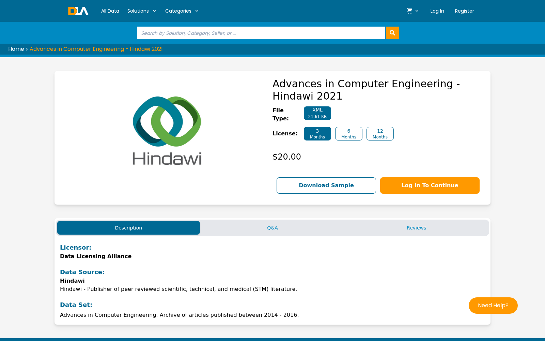This screenshot has width=545, height=341.
Task: Click the $20.00 price text
Action: tap(287, 157)
